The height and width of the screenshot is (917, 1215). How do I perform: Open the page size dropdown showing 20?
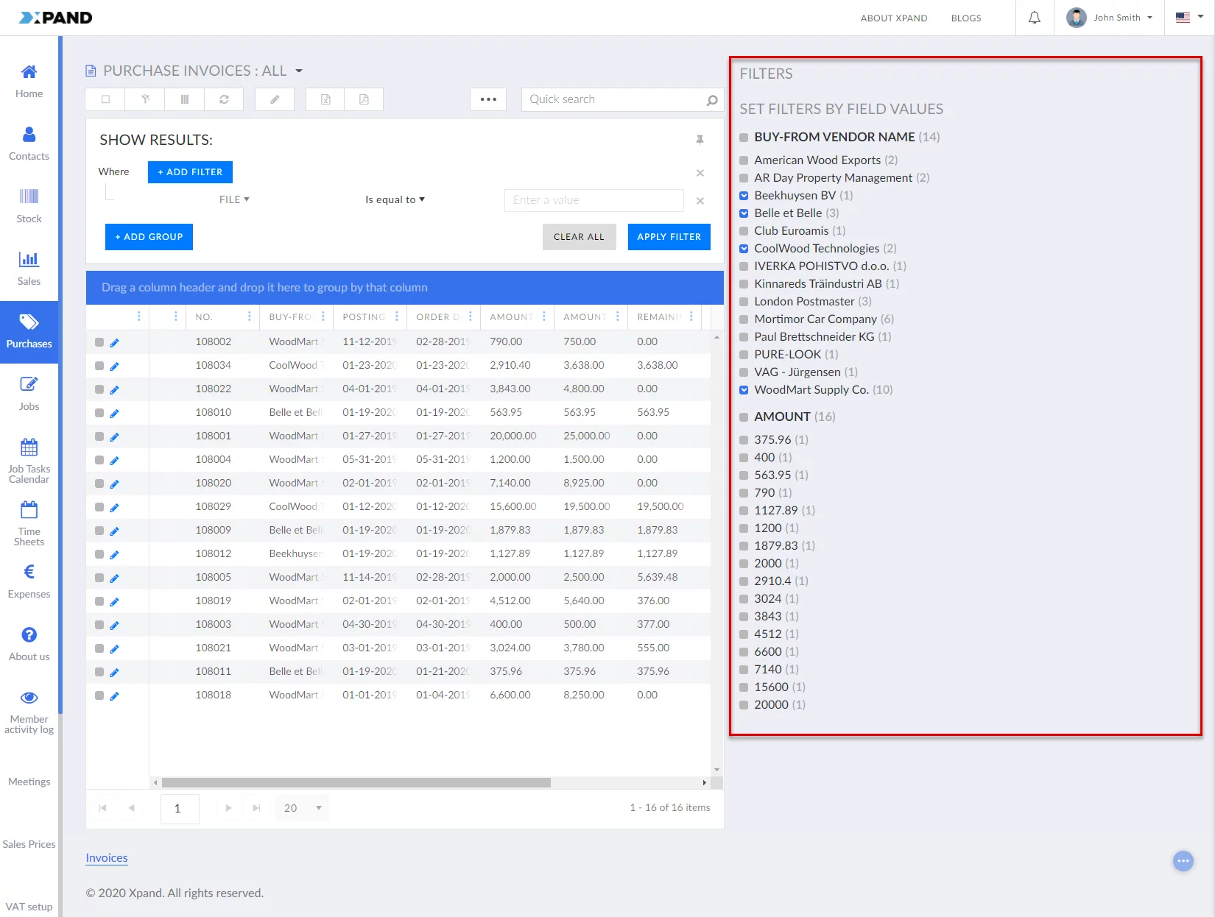(303, 808)
